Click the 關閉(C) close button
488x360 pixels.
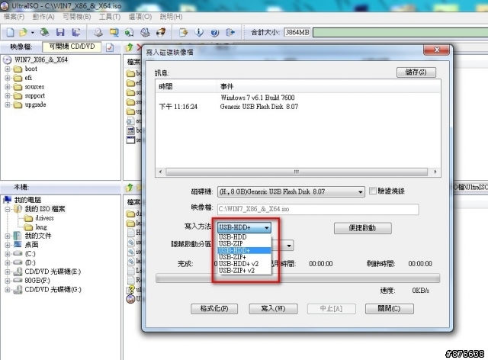pos(390,309)
